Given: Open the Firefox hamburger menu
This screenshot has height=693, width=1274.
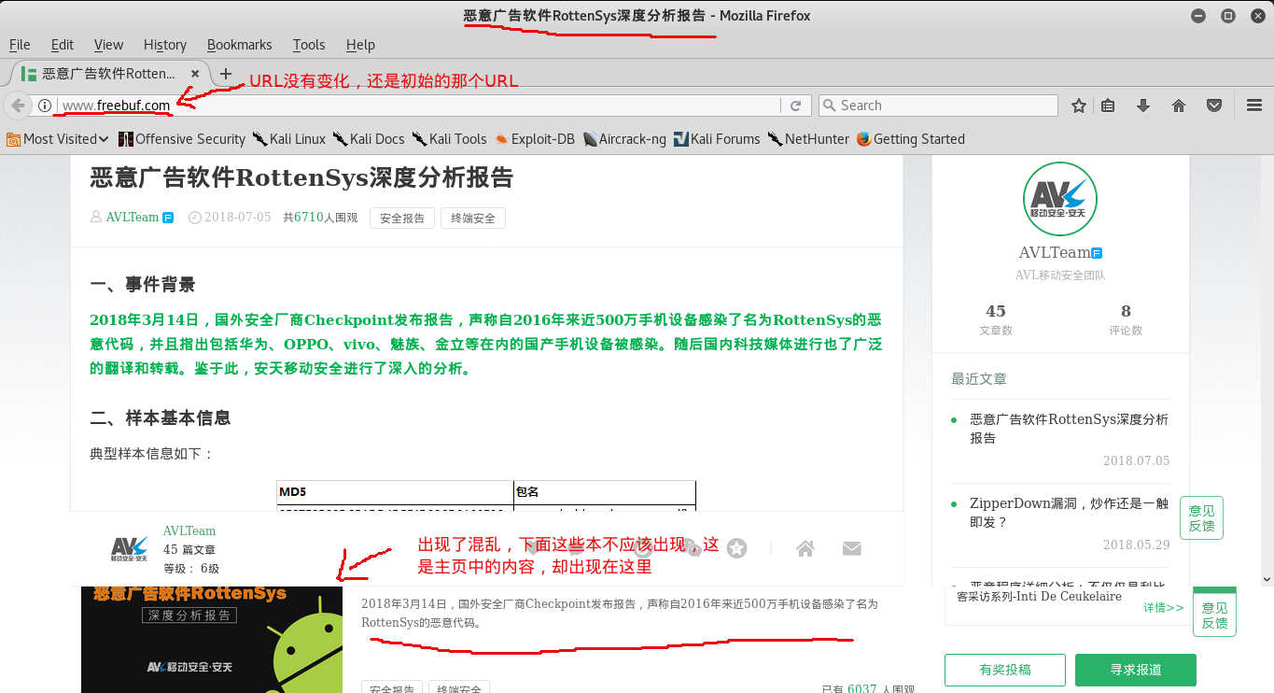Looking at the screenshot, I should [1253, 106].
